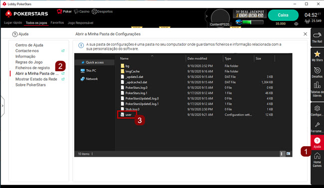The height and width of the screenshot is (188, 324).
Task: Open Jogo Responsável tab
Action: tap(81, 23)
